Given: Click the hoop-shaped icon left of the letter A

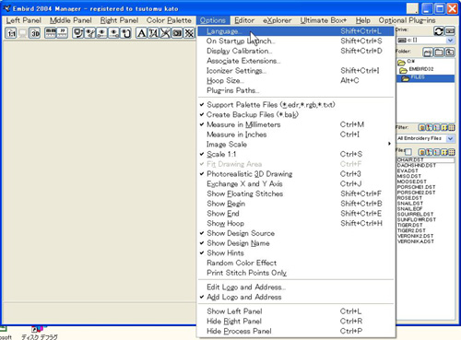Looking at the screenshot, I should [x=125, y=33].
